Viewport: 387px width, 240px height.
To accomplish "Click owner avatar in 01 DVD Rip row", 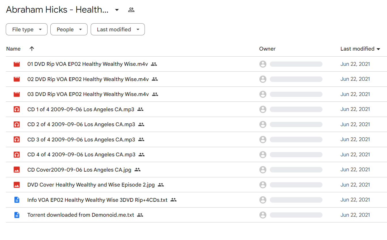I will (263, 64).
